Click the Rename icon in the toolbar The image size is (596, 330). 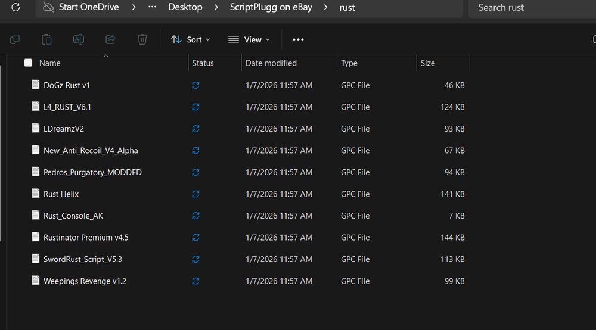pos(78,39)
